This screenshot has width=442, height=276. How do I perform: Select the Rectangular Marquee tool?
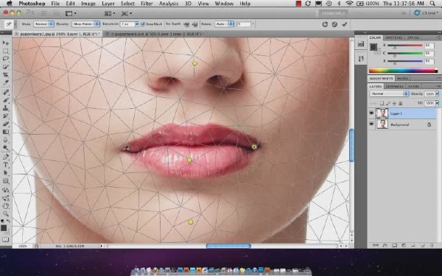(x=6, y=52)
